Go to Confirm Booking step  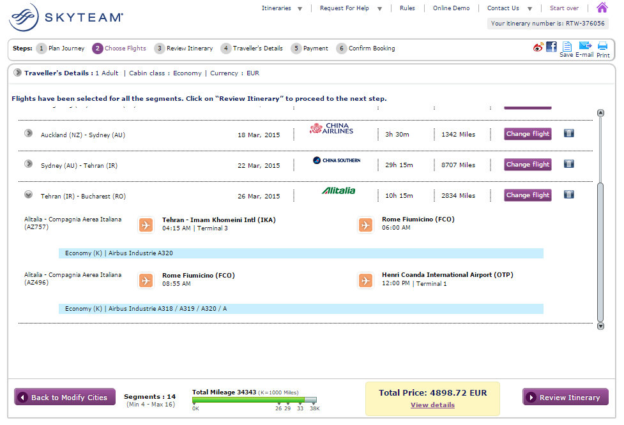pos(372,48)
